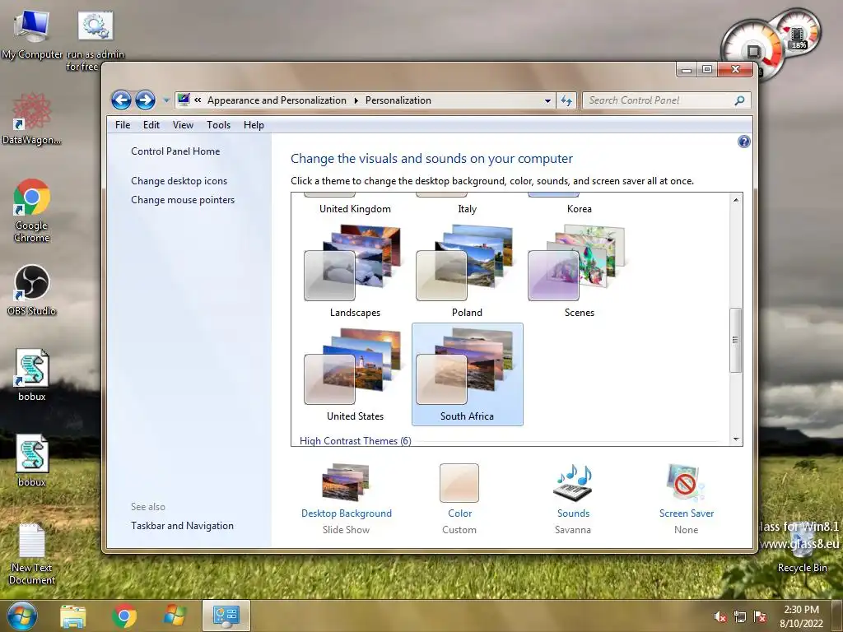Select the South Africa theme
The image size is (843, 632).
[467, 374]
